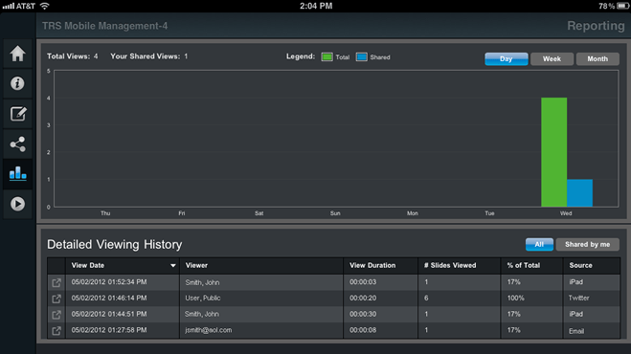Show All viewing history
Image resolution: width=631 pixels, height=354 pixels.
(539, 244)
